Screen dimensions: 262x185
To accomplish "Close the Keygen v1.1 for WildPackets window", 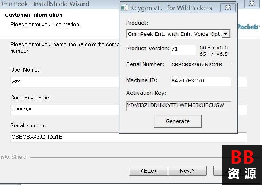I will tap(228, 8).
